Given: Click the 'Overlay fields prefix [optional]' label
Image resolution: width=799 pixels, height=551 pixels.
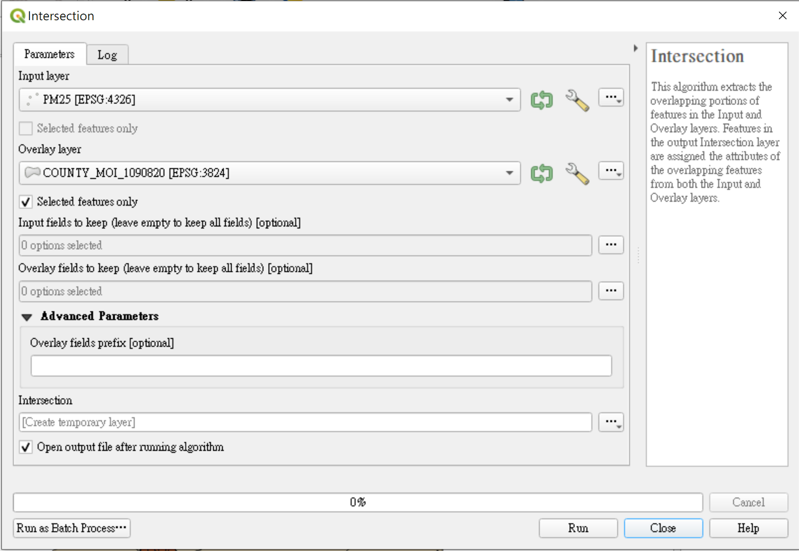Looking at the screenshot, I should pos(102,343).
